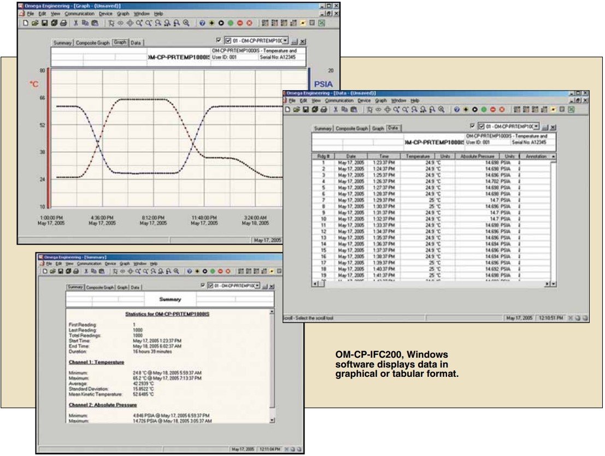605x456 pixels.
Task: Click Excel export icon in Data window
Action: coord(572,110)
